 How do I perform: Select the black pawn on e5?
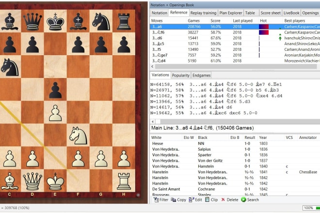point(55,90)
